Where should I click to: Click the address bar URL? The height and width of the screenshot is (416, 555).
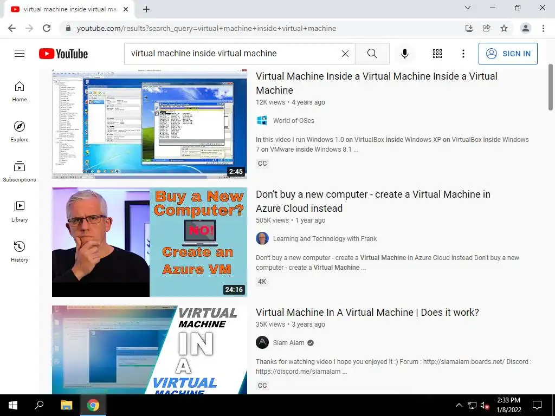206,28
